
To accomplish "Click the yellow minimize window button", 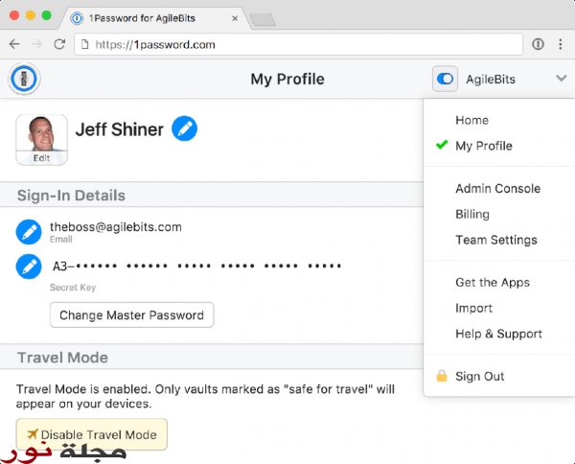I will click(x=31, y=15).
